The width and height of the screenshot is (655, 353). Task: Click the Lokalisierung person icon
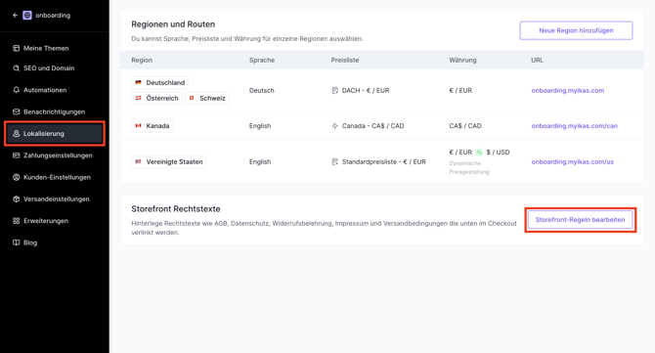point(17,134)
